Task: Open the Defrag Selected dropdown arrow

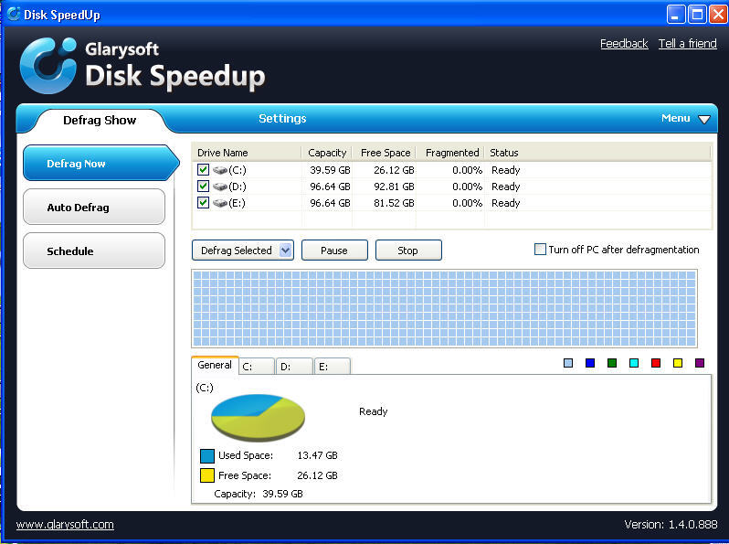Action: point(285,251)
